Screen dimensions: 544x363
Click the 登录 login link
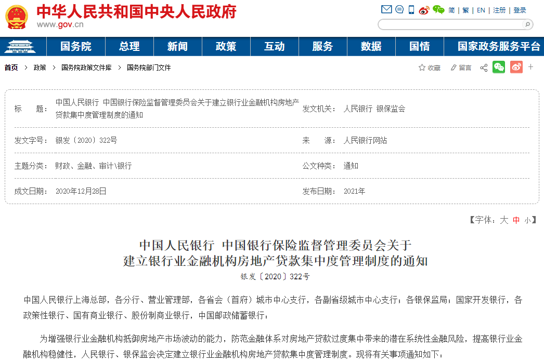(520, 10)
